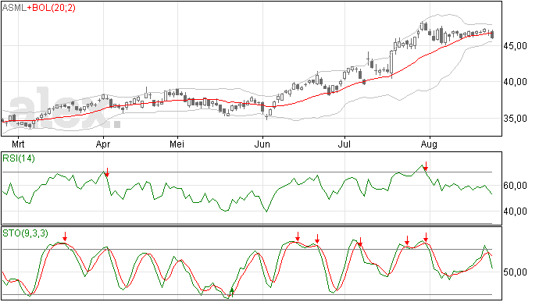Click the green buy arrow in stochastic panel
The width and height of the screenshot is (539, 302).
(x=232, y=293)
